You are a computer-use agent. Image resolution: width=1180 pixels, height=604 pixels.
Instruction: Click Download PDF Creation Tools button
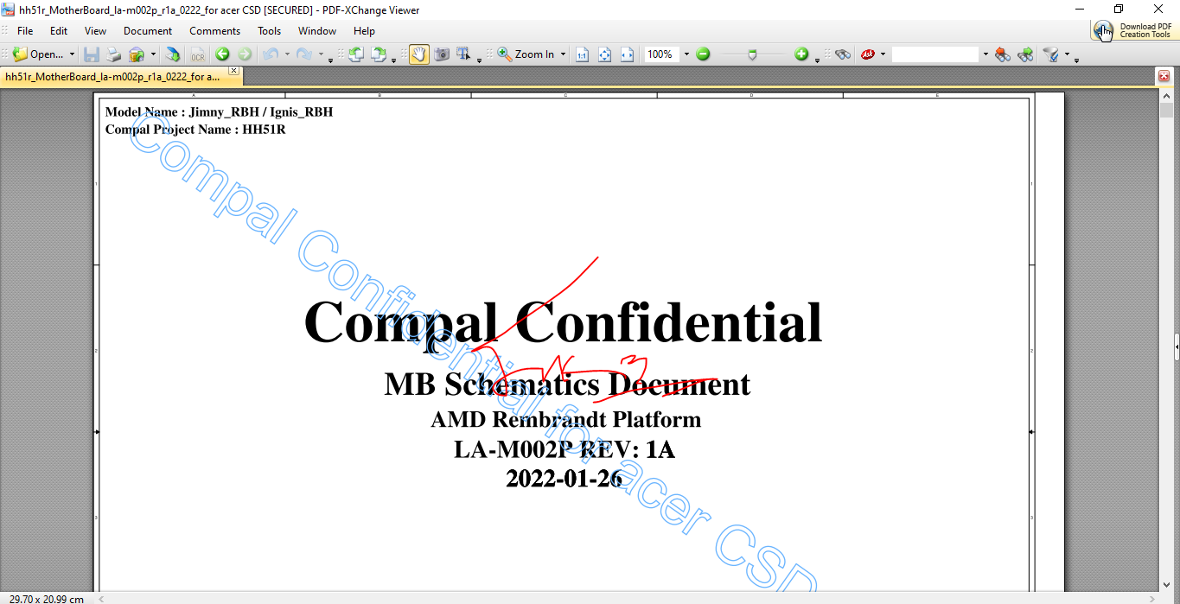tap(1133, 30)
